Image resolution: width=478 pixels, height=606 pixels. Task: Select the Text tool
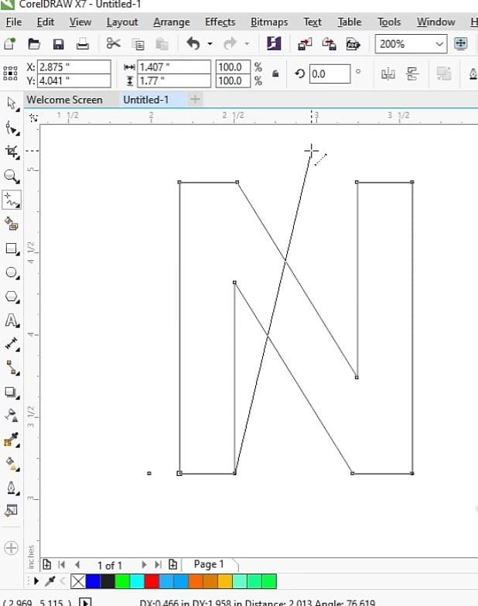[12, 320]
